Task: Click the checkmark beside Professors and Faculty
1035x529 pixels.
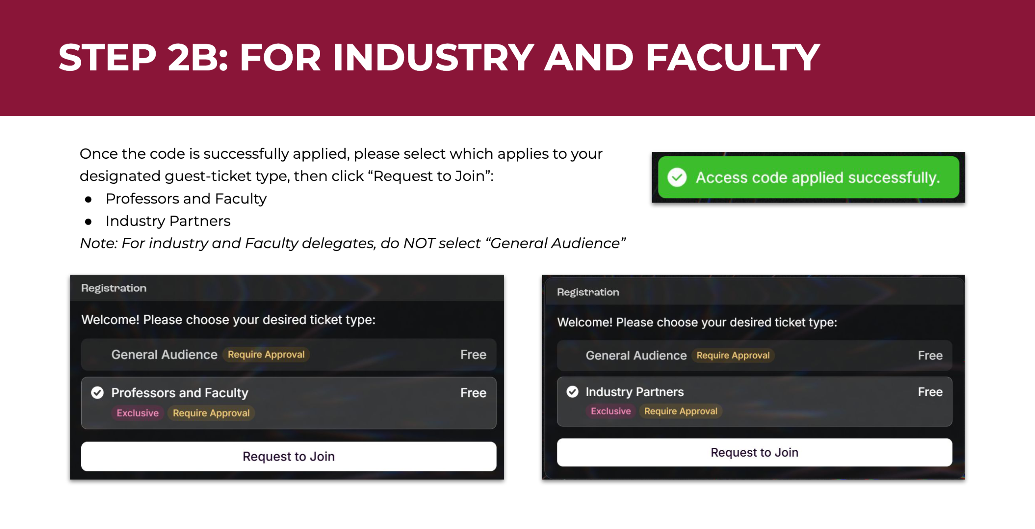Action: coord(97,393)
